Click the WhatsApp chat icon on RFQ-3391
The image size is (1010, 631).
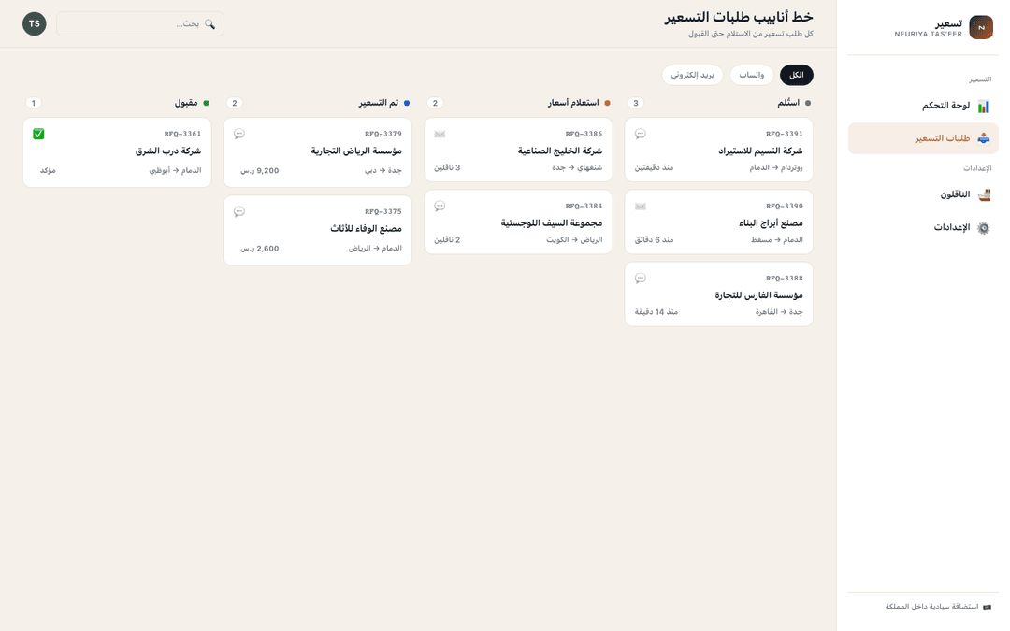(641, 134)
